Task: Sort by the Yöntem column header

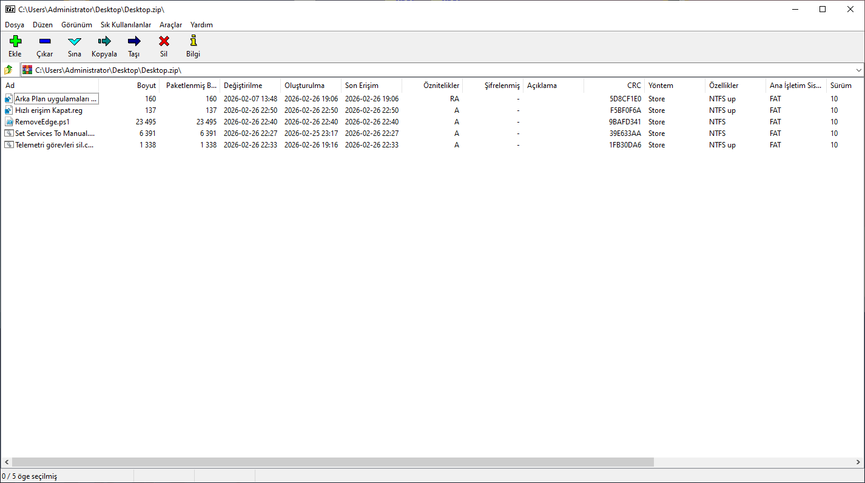Action: point(675,86)
